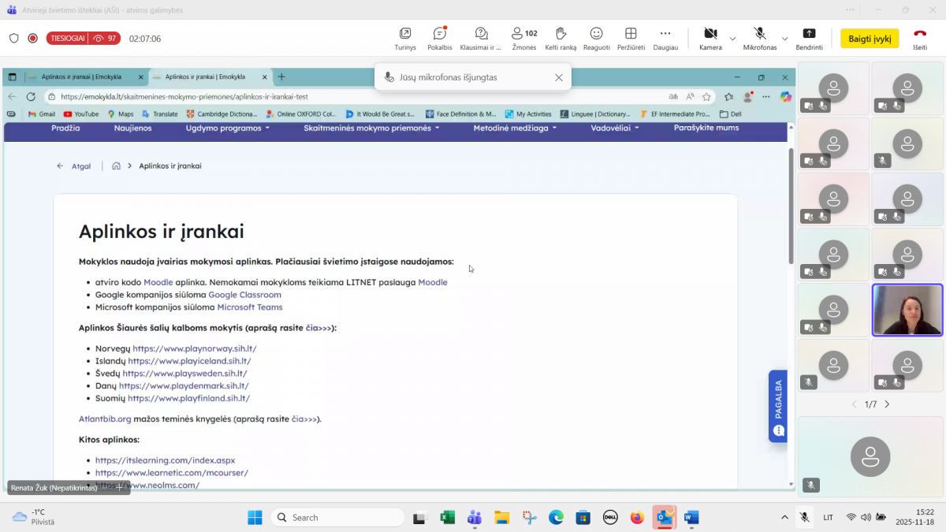Open the Peržiūrėti view layout icon
946x532 pixels.
(x=631, y=34)
